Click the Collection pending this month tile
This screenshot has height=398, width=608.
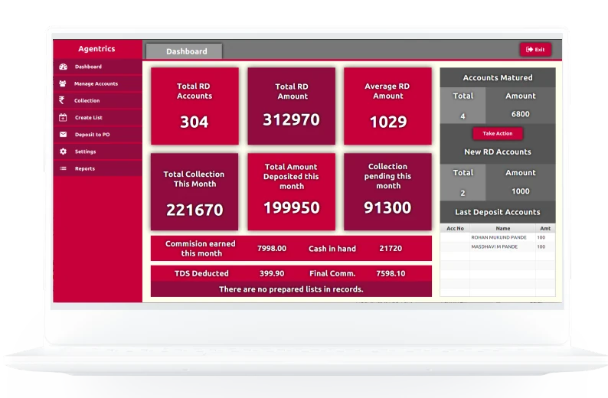click(x=387, y=191)
